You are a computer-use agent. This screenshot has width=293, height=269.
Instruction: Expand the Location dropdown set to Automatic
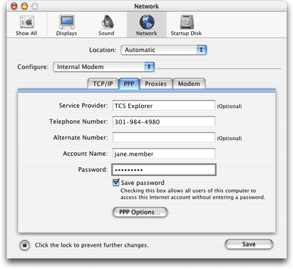[164, 50]
